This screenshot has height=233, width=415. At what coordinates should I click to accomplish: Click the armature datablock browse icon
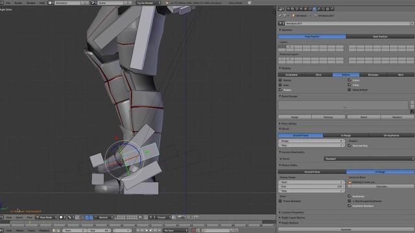click(x=281, y=23)
